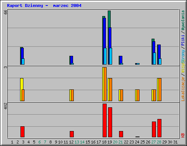Click the 'Wywołania' legend label

(183, 20)
